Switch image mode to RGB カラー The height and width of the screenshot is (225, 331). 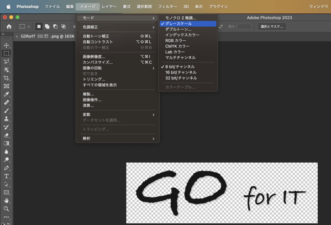click(188, 40)
